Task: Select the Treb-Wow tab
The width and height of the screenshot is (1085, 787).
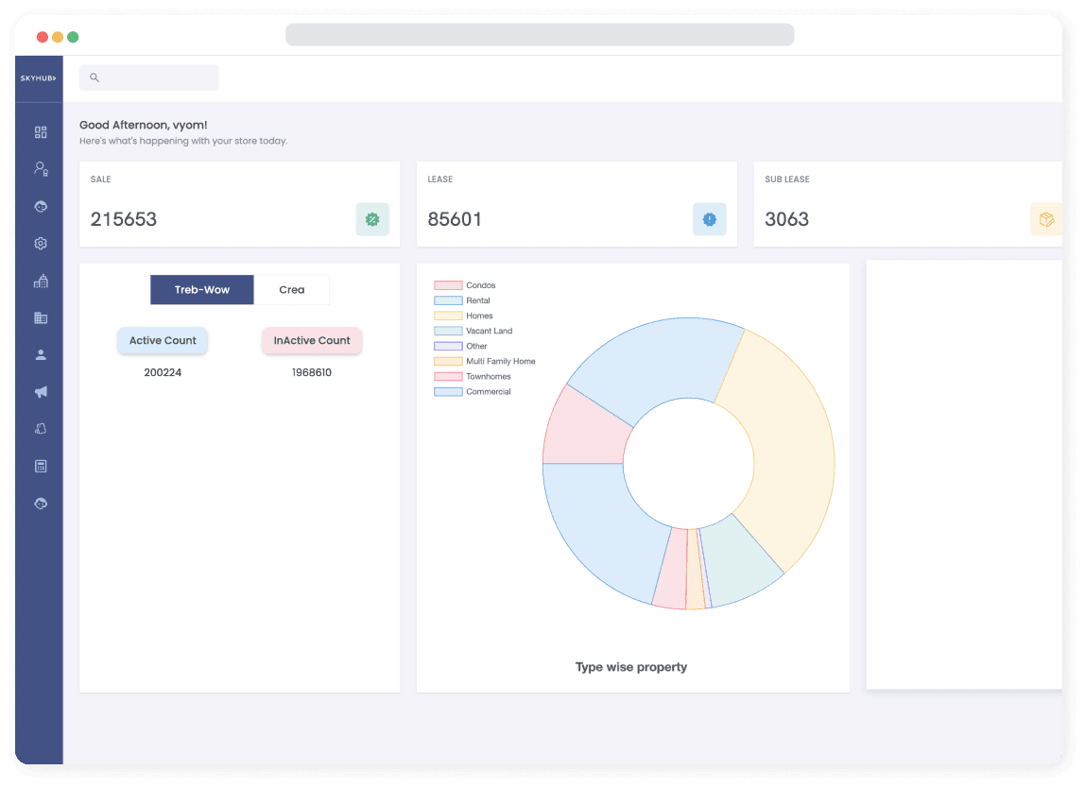Action: pyautogui.click(x=201, y=289)
